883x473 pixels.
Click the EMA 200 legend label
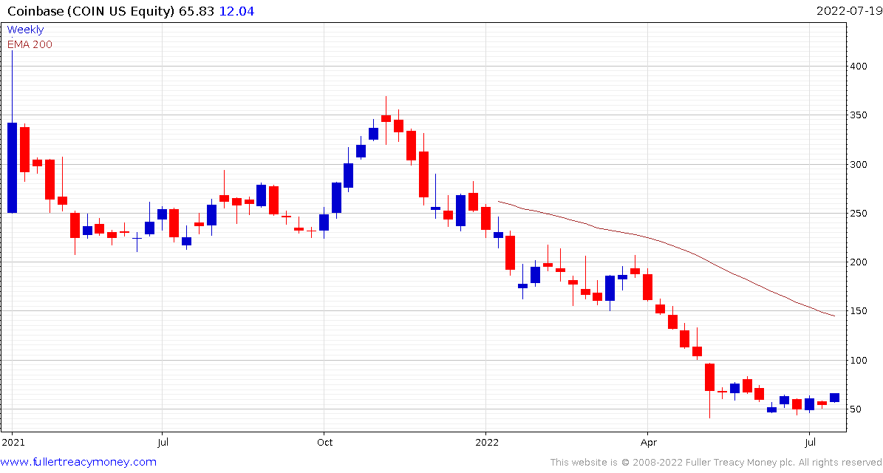pyautogui.click(x=30, y=44)
